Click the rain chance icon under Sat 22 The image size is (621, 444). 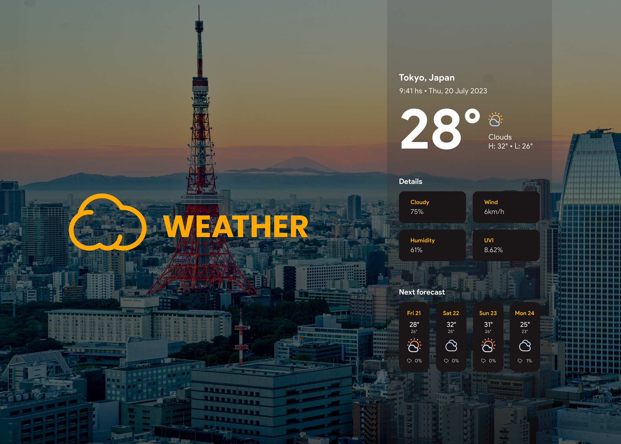pos(446,361)
